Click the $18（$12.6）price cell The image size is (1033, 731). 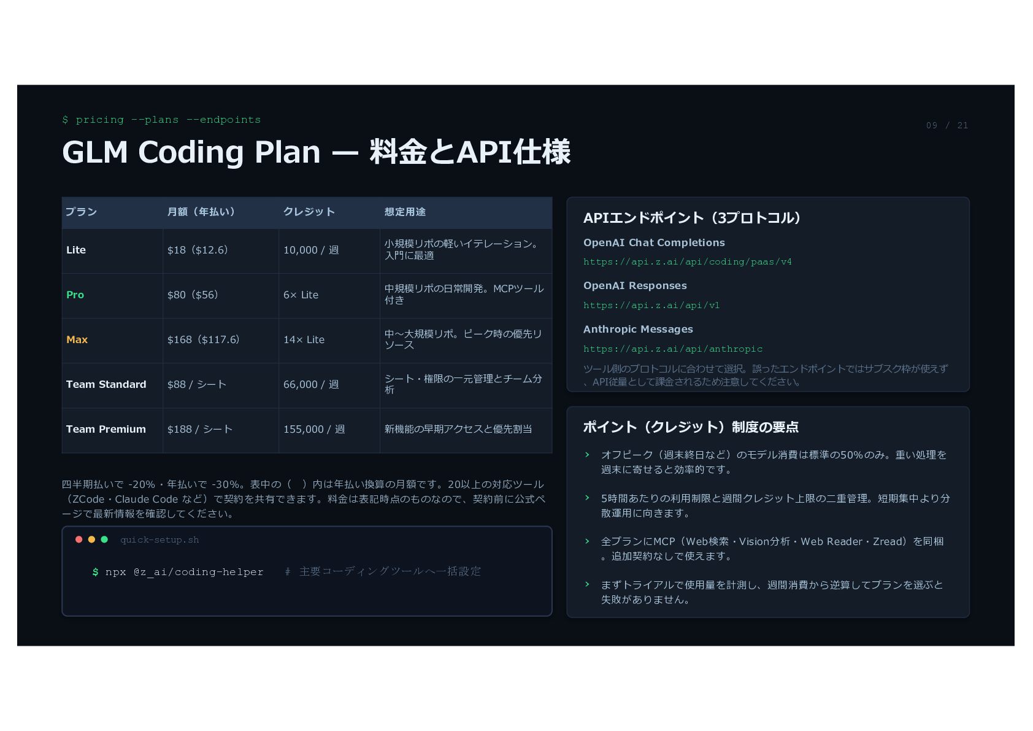click(x=221, y=250)
